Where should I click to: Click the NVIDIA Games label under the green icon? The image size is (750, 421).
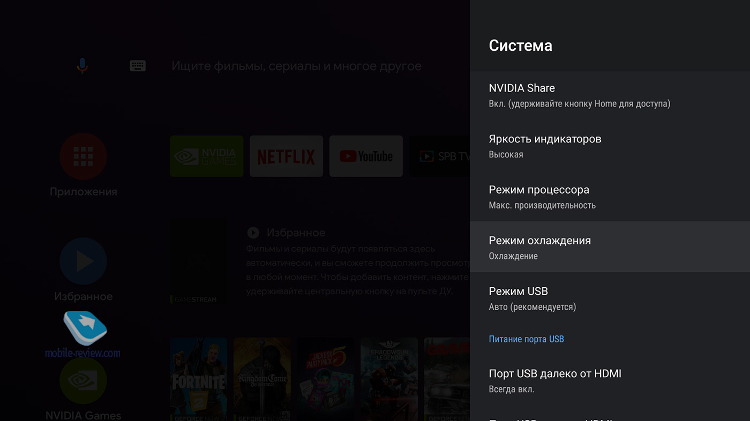83,415
